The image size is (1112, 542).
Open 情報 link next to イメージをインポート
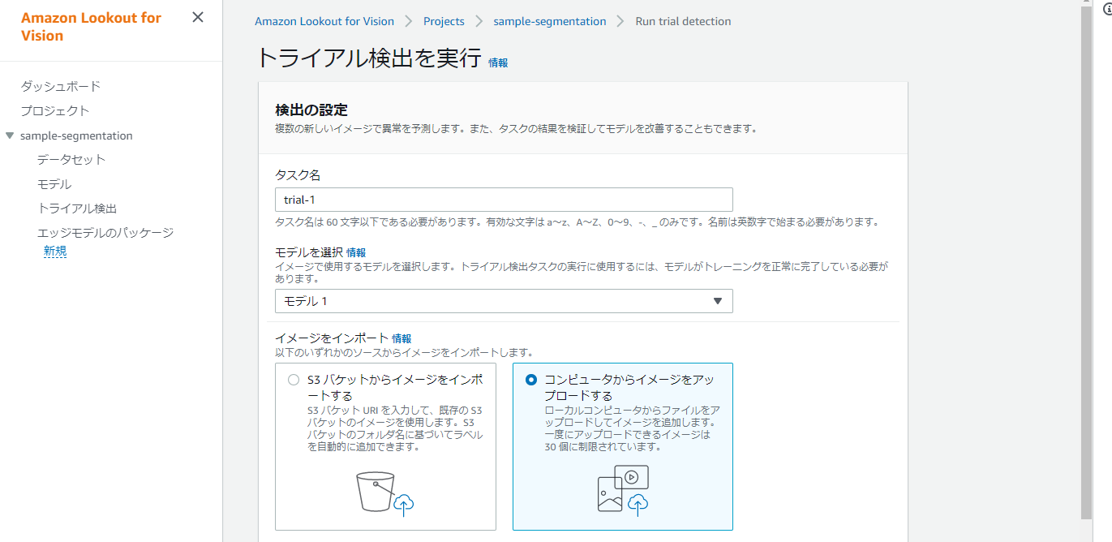point(401,338)
